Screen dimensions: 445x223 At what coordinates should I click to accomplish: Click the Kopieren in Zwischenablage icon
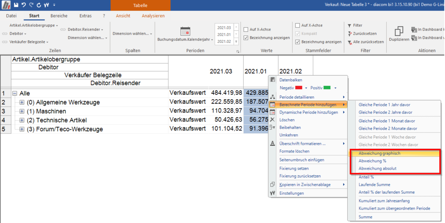[x=273, y=184]
